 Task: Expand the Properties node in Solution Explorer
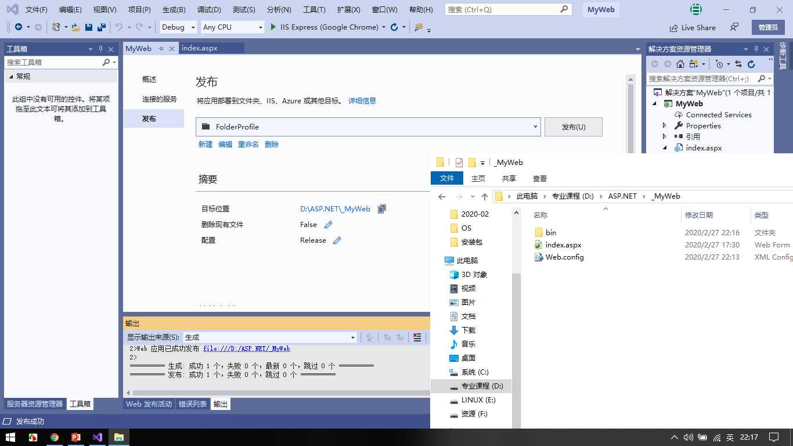(665, 125)
